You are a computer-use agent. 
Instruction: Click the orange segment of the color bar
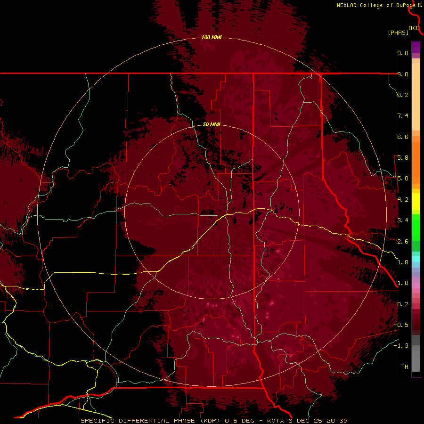tap(416, 162)
